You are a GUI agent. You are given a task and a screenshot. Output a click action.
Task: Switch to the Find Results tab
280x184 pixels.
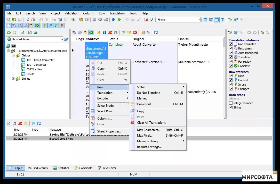[x=38, y=168]
